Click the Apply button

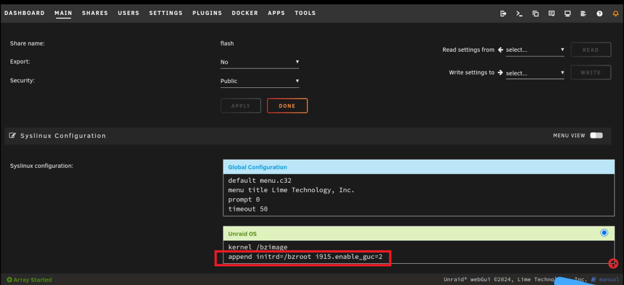tap(241, 106)
